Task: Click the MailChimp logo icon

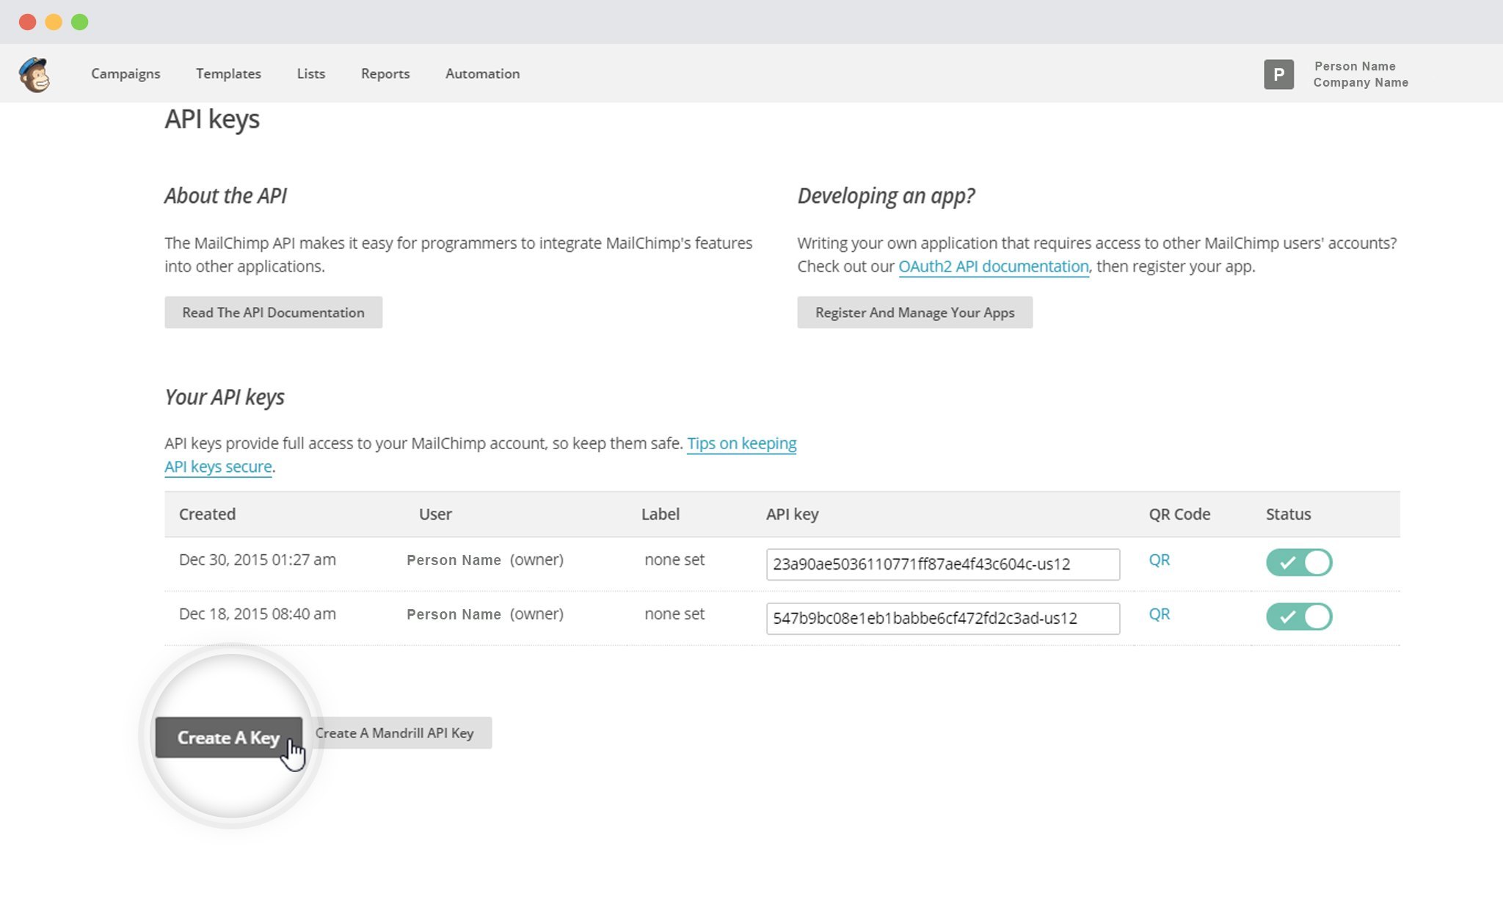Action: coord(32,73)
